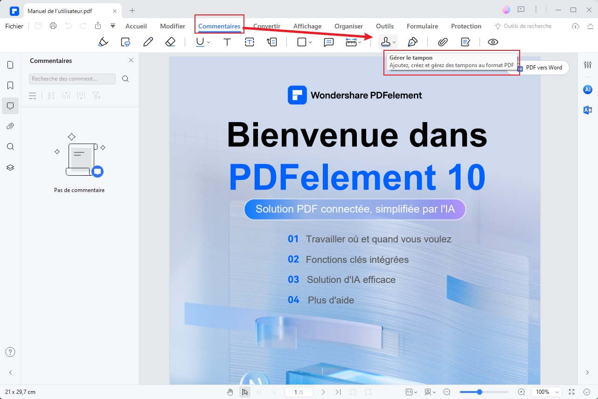
Task: Open the translate tool in right sidebar
Action: (x=588, y=110)
